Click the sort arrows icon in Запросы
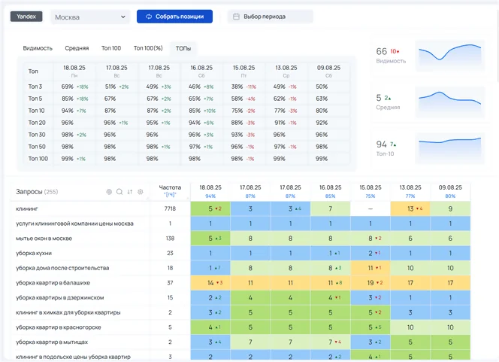The width and height of the screenshot is (499, 362). pos(130,192)
